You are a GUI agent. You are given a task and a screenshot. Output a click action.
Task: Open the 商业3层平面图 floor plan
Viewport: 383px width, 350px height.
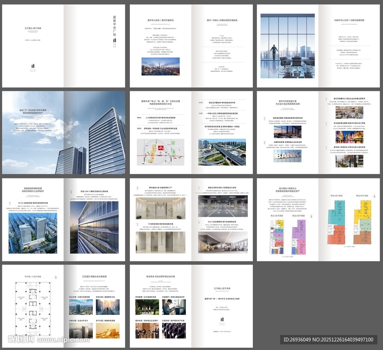point(337,222)
